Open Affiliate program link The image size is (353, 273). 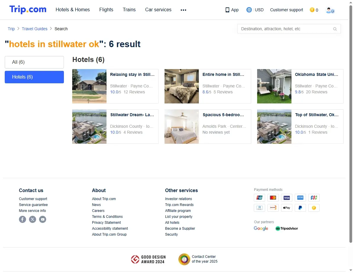pyautogui.click(x=178, y=210)
